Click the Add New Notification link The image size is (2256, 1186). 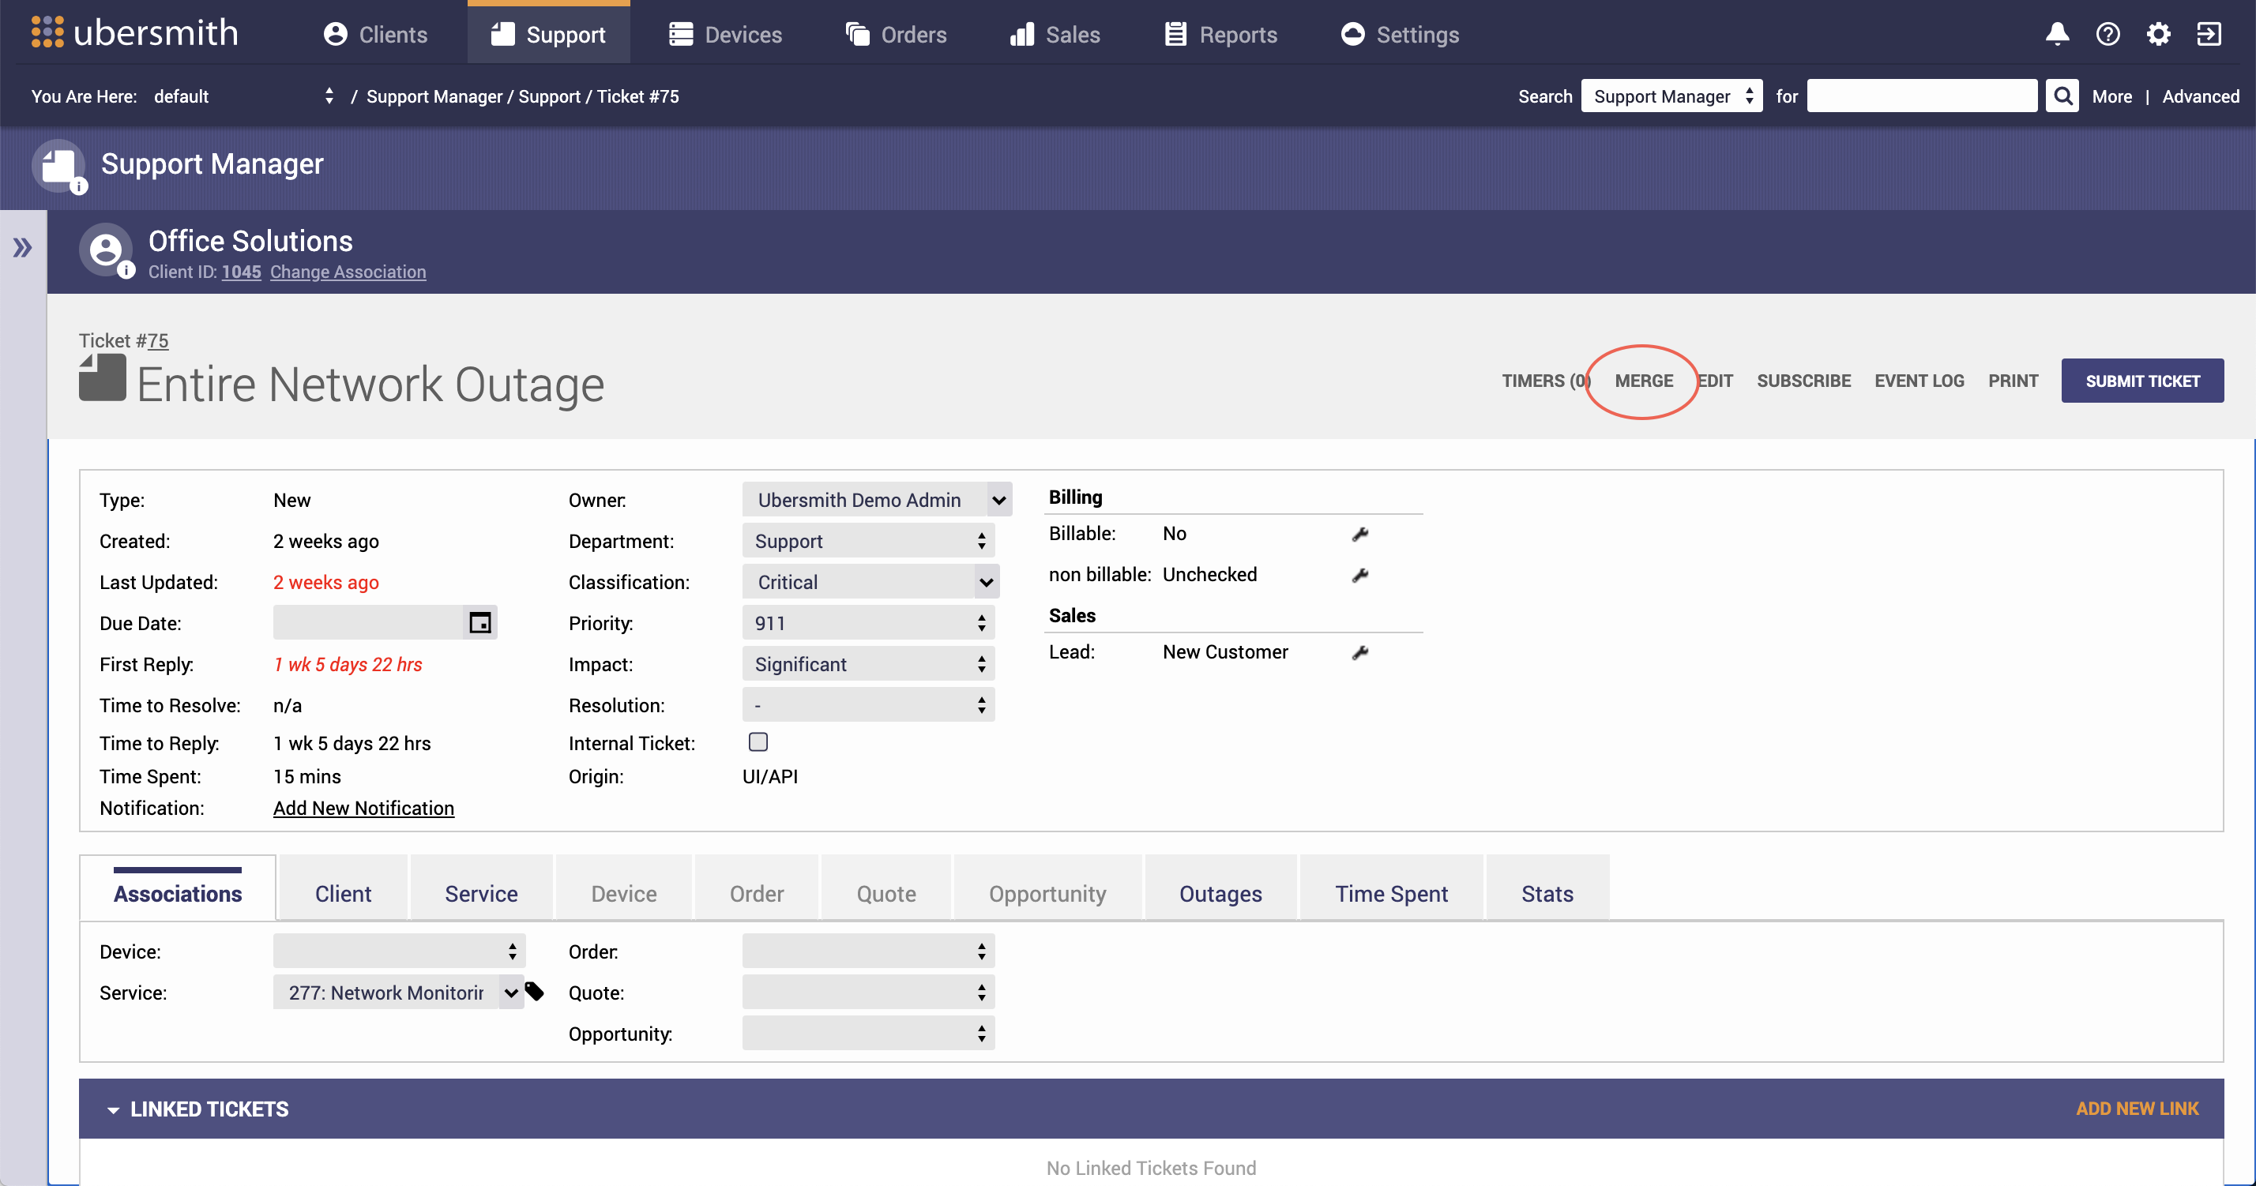363,808
